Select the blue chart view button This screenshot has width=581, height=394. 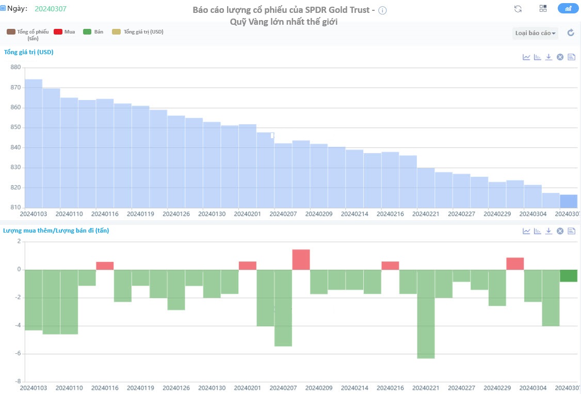pyautogui.click(x=568, y=9)
